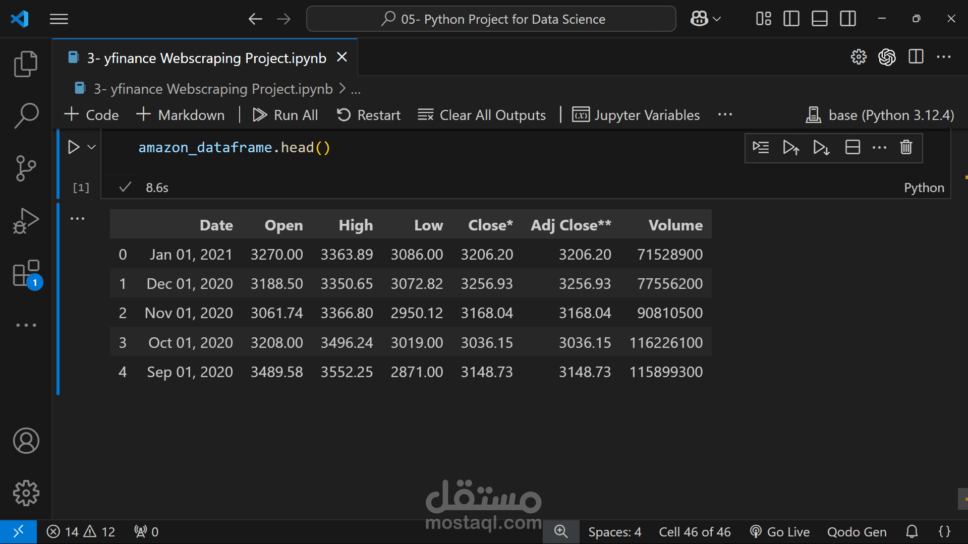Run the amazon_dataframe.head() cell
Viewport: 968px width, 544px height.
[74, 147]
